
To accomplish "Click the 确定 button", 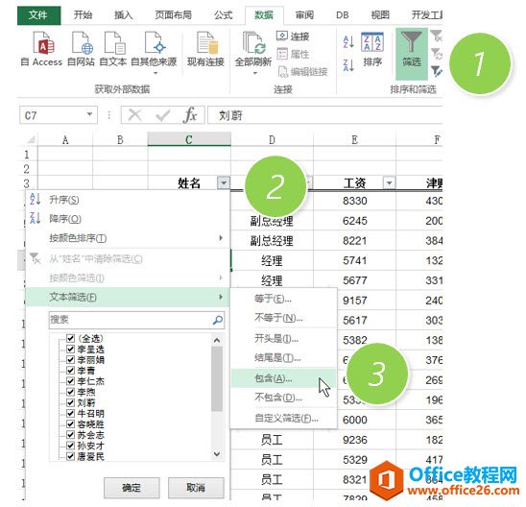I will pyautogui.click(x=131, y=487).
